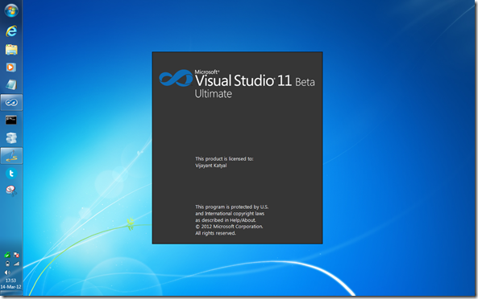Open the network signal tray icon
The image size is (478, 299).
(16, 264)
